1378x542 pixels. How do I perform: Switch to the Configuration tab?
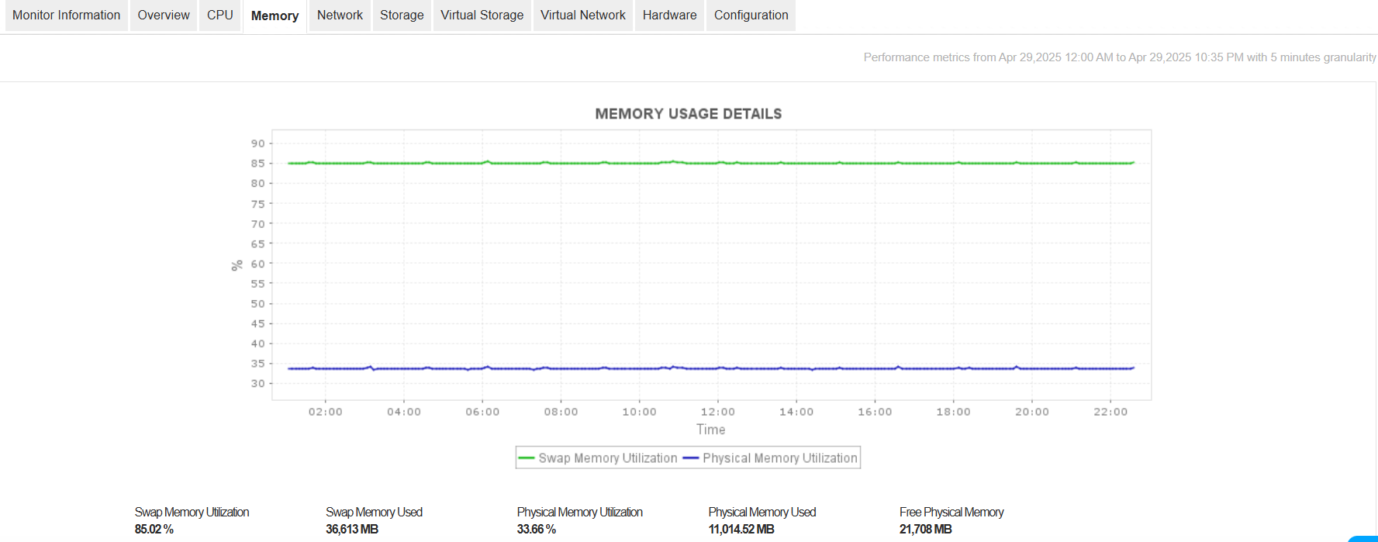(x=750, y=15)
